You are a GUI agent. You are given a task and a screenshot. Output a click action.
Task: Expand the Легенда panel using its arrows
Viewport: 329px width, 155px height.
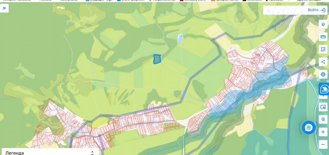(92, 153)
